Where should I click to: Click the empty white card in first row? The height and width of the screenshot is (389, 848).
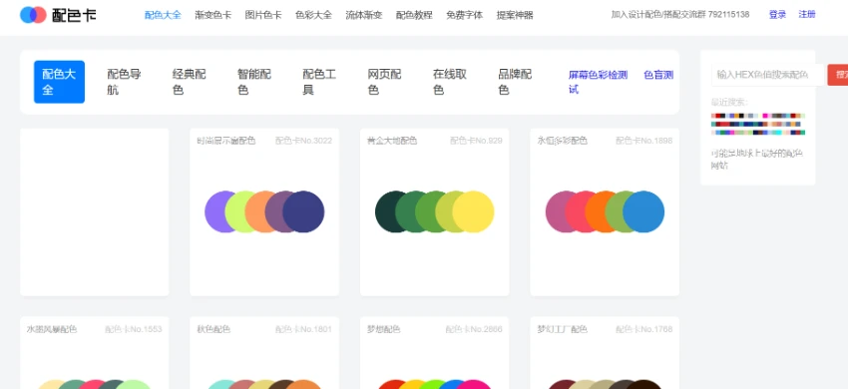[95, 212]
